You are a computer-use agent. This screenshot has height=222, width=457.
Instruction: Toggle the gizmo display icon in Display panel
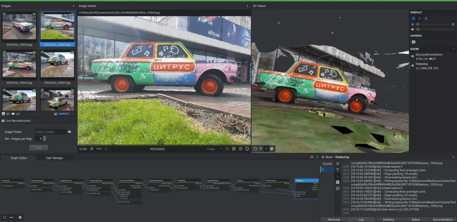pos(420,18)
